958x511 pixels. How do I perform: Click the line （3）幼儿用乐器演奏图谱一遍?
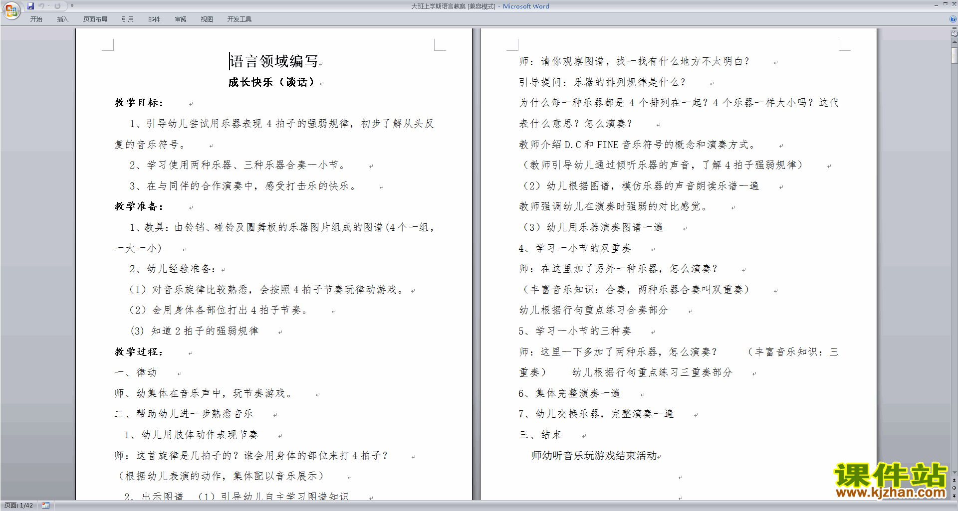pos(591,227)
